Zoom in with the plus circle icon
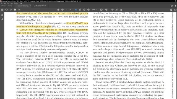The height and width of the screenshot is (99, 177). [88, 10]
